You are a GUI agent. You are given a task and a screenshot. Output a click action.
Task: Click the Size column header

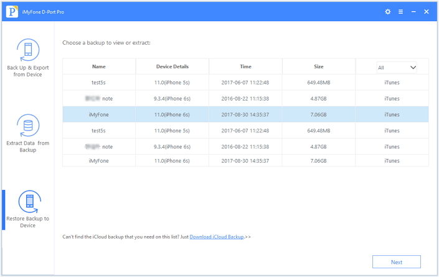click(319, 66)
